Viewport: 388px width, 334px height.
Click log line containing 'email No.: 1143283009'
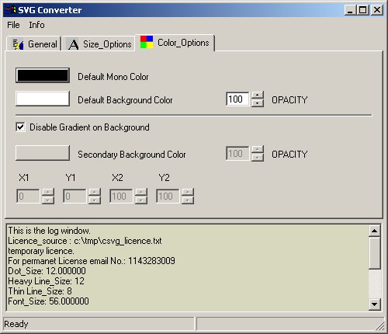click(x=92, y=261)
